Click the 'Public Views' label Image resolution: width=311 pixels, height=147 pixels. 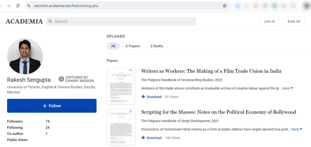coord(17,140)
